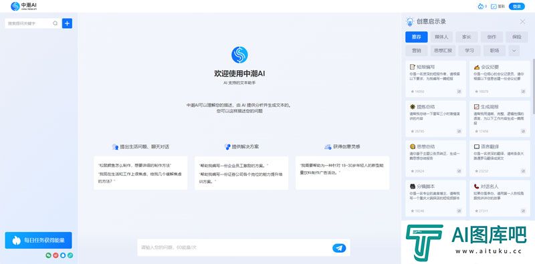
Task: Click the 签到 check-in icon in the header
Action: (494, 6)
